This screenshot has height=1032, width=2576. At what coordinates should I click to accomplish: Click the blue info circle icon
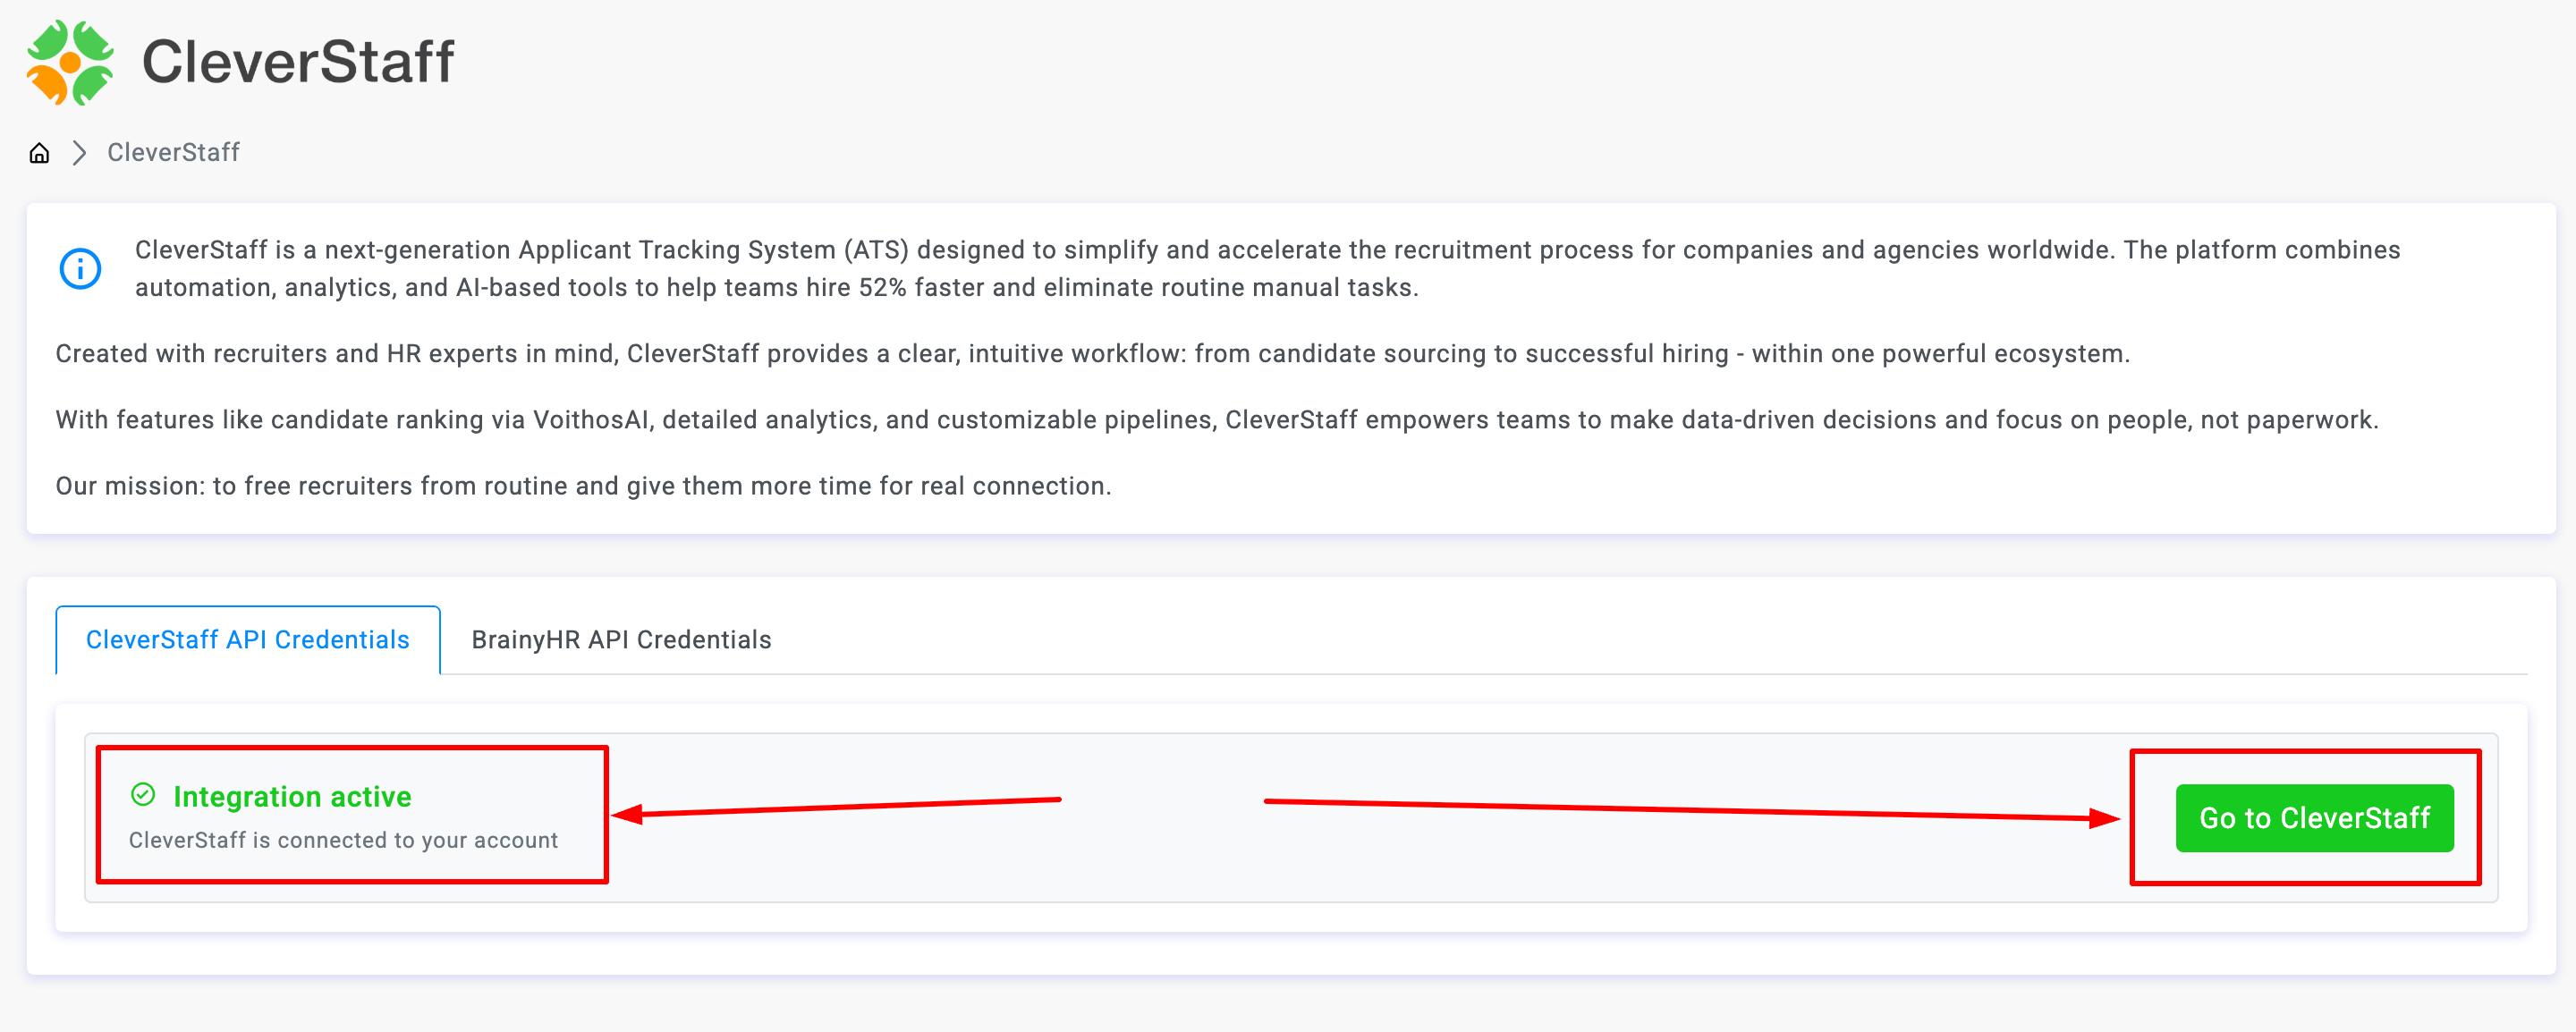tap(80, 269)
